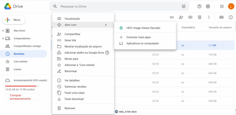Screen dimensions: 236x115
Task: Select the 703 KB file row
Action: 174,55
